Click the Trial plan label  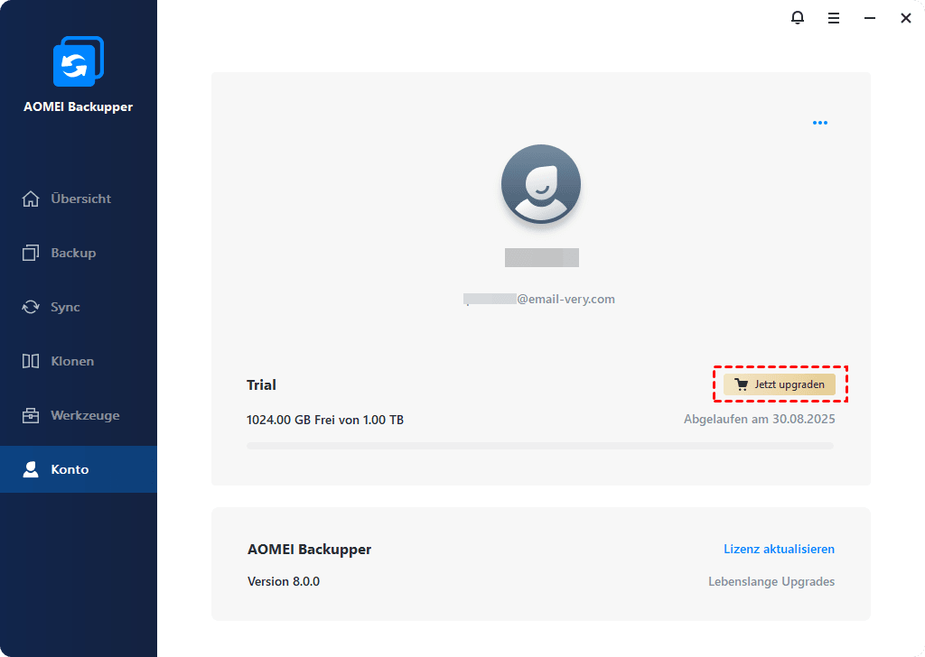261,384
